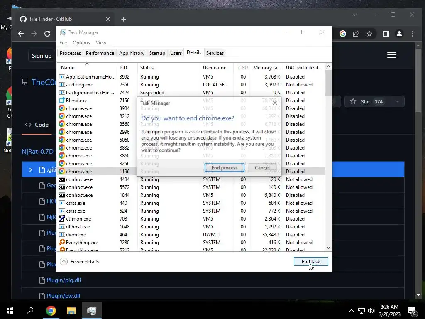The image size is (425, 319).
Task: Sort by the Memory column header
Action: [267, 68]
